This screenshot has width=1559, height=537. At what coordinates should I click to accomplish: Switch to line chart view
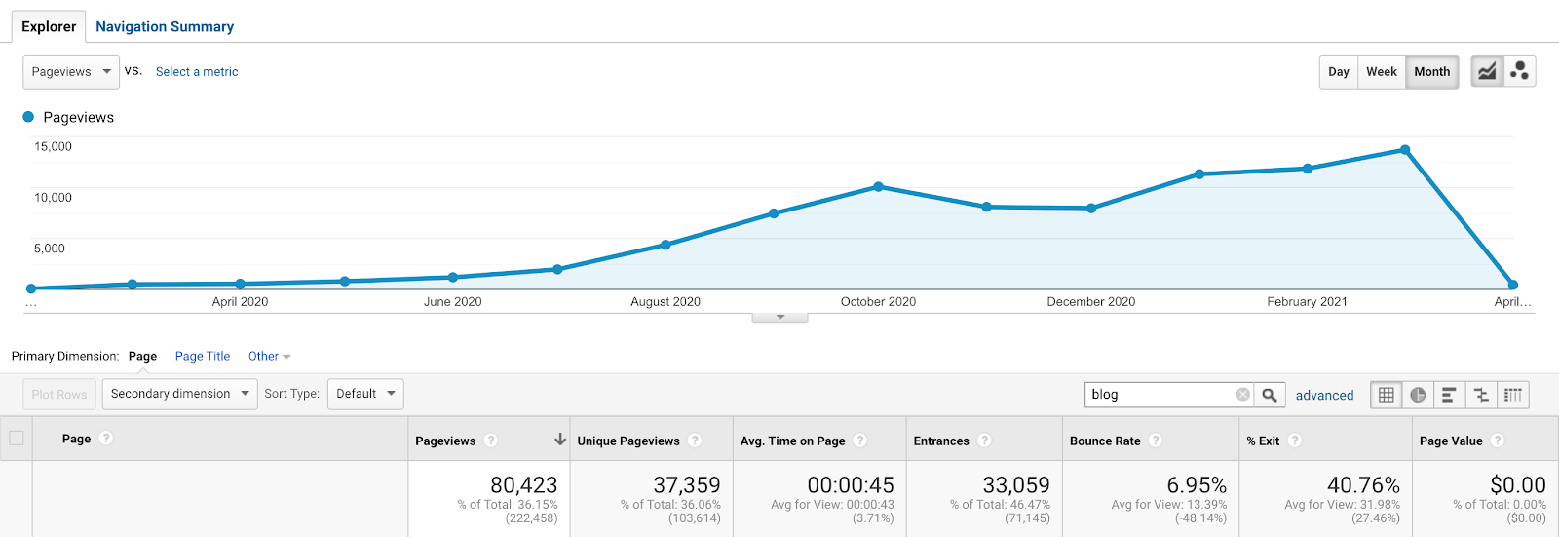1486,71
